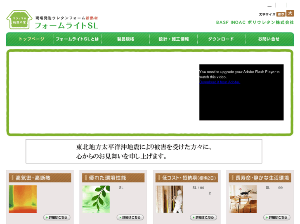Open the green leaf thumbnail
This screenshot has height=224, width=300.
point(96,199)
